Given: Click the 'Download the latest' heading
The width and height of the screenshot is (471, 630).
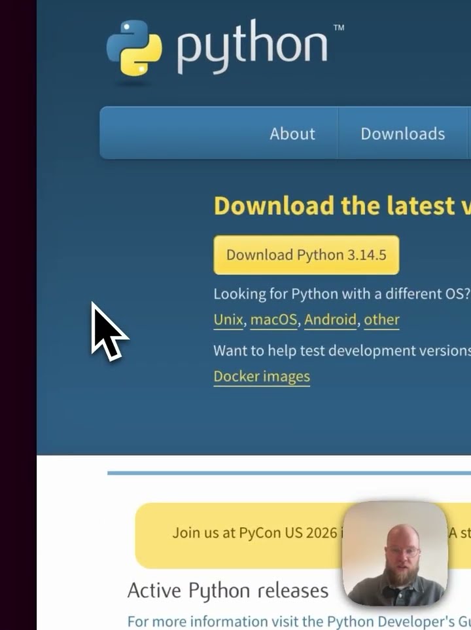Looking at the screenshot, I should pyautogui.click(x=342, y=206).
